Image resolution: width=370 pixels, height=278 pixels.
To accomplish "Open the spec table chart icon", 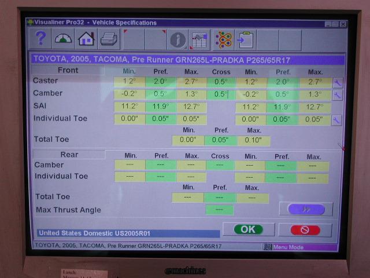I will 199,40.
